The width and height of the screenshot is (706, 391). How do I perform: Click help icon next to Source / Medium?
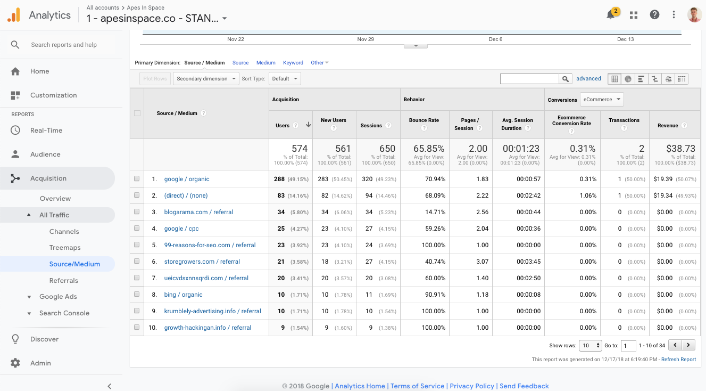[x=203, y=113]
